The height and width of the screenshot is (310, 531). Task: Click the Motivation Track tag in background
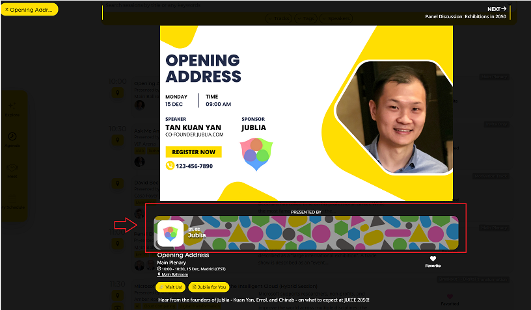(x=491, y=176)
